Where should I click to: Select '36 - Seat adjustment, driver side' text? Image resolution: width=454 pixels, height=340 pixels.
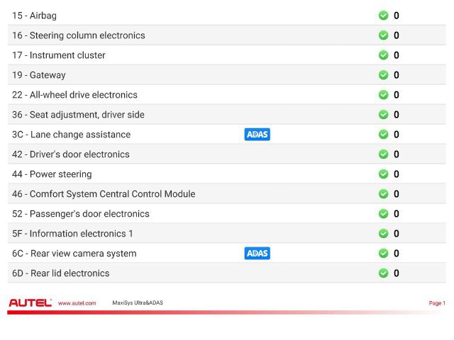coord(78,115)
